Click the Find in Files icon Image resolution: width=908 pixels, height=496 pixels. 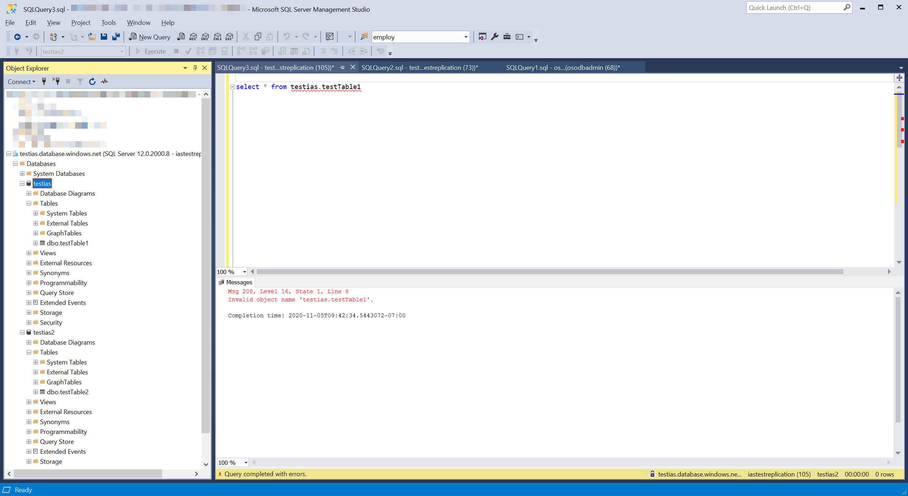[x=364, y=37]
